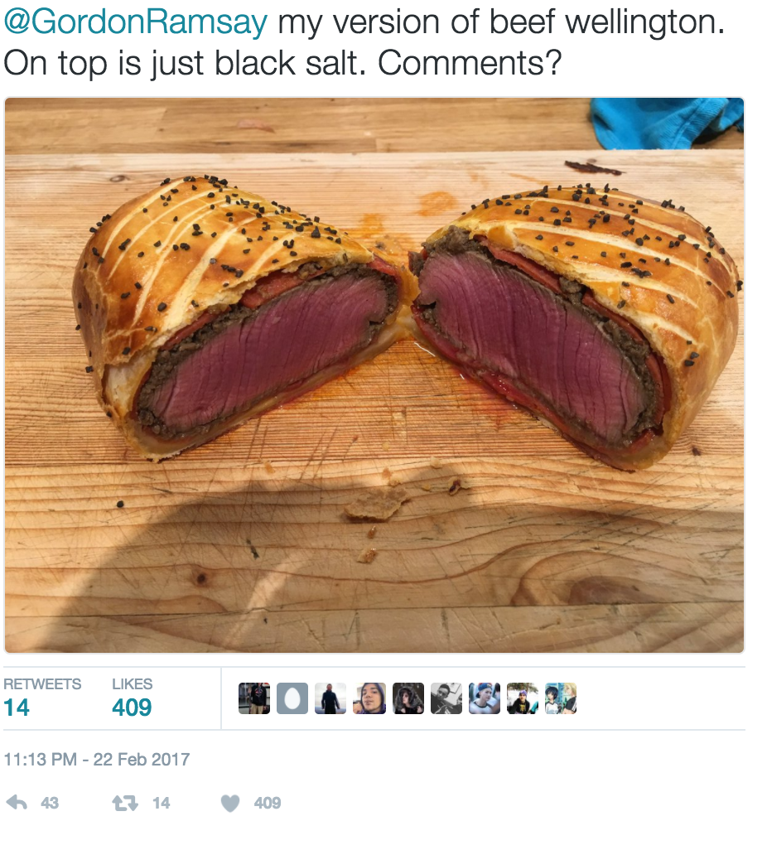Click the reply count 43

click(x=50, y=803)
